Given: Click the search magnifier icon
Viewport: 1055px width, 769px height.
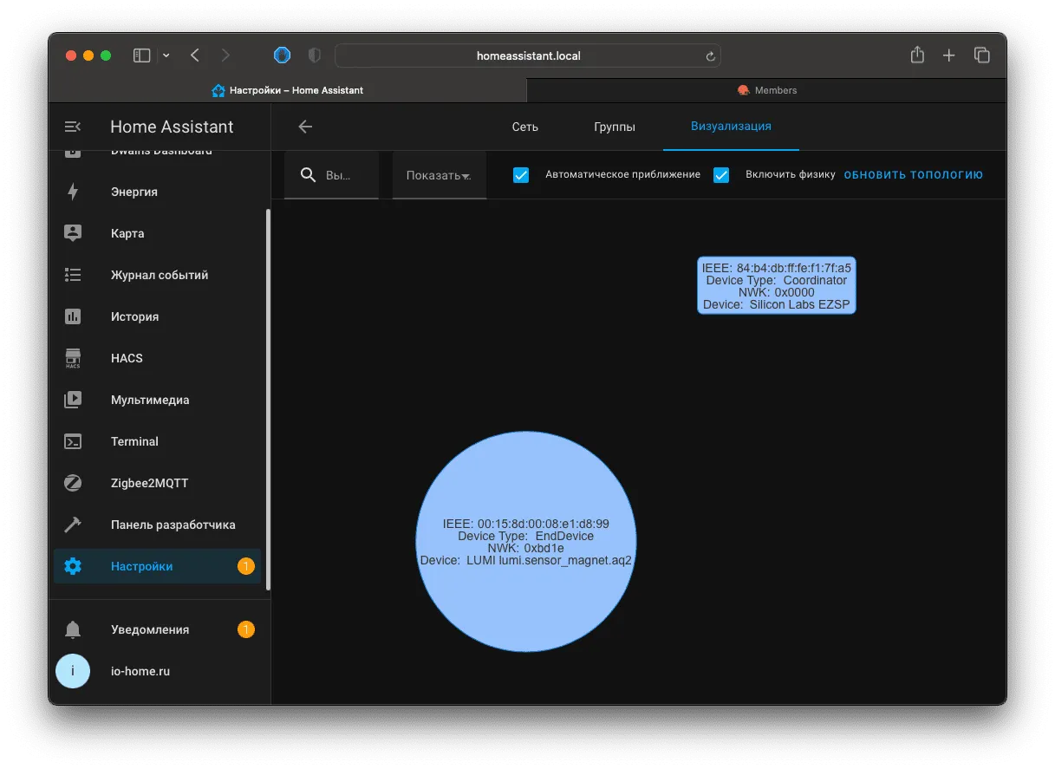Looking at the screenshot, I should (308, 175).
